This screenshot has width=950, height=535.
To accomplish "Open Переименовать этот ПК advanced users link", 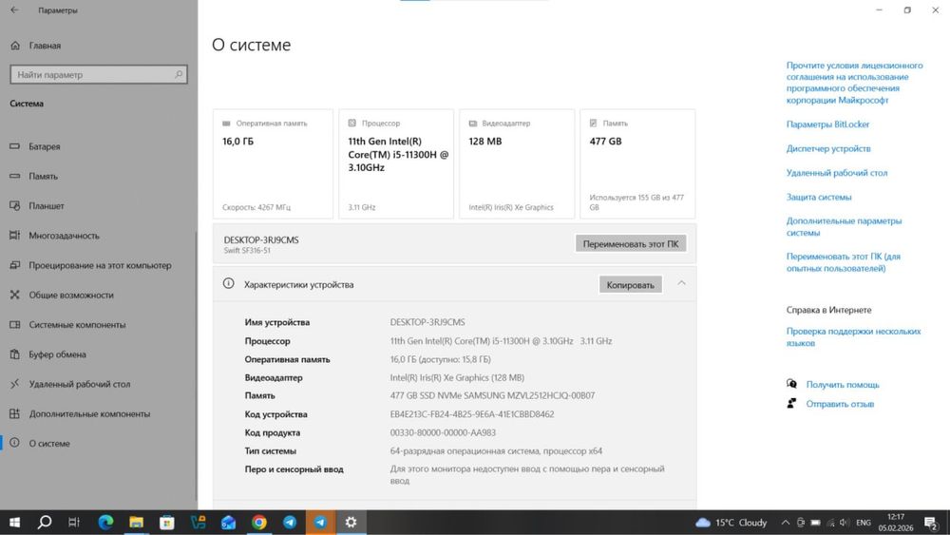I will [844, 262].
